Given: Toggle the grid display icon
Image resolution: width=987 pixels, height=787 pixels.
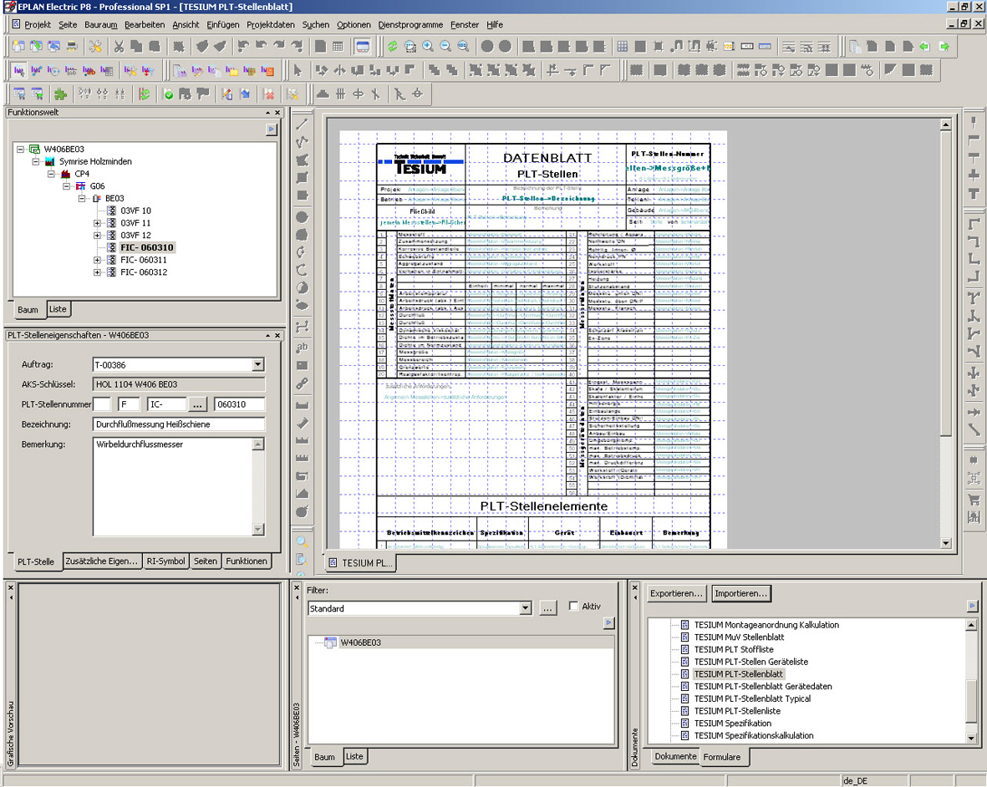Looking at the screenshot, I should 623,47.
